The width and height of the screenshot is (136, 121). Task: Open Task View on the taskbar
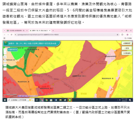[37, 100]
